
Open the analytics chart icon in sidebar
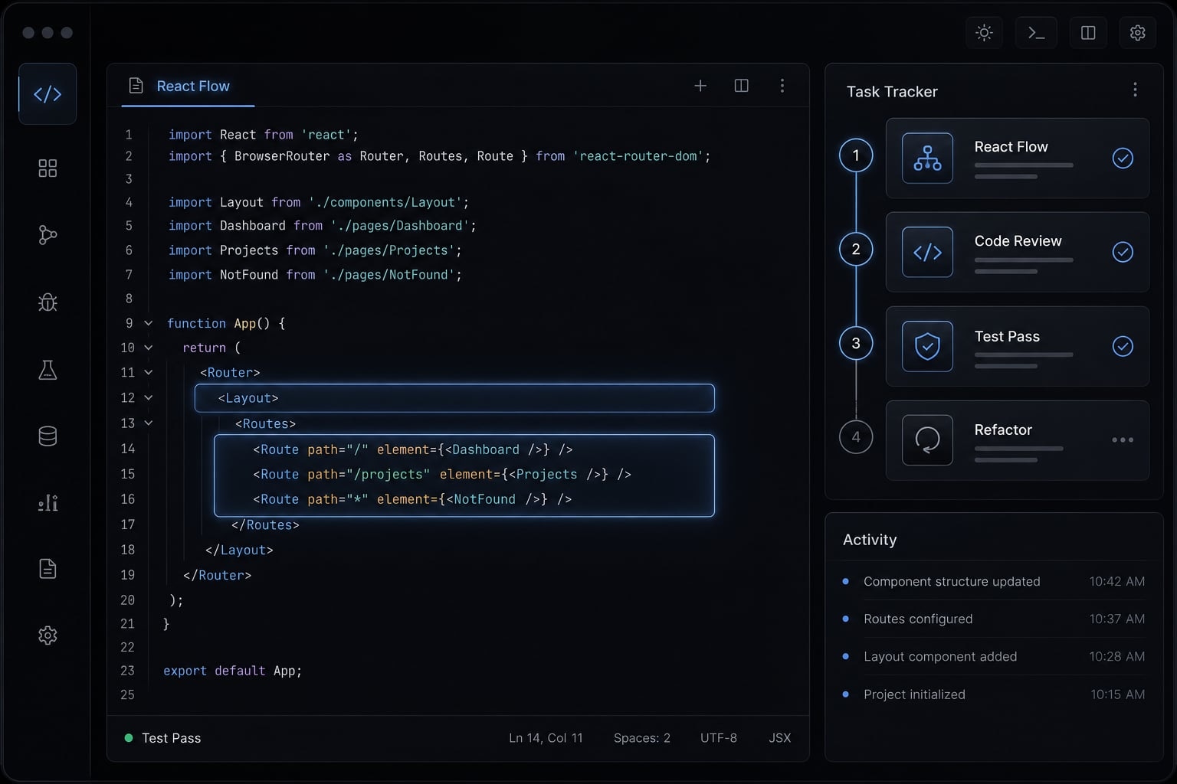(48, 503)
